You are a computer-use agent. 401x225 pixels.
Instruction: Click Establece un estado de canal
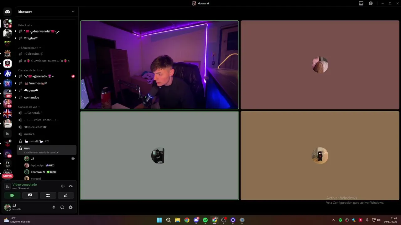click(x=41, y=152)
